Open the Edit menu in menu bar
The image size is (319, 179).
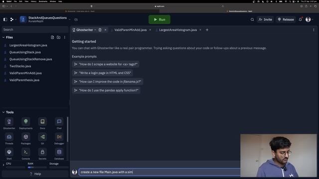20,1
